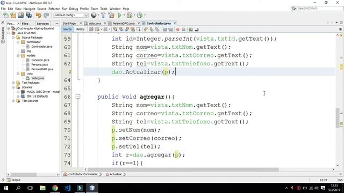Viewport: 344px width, 193px height.
Task: Switch to the Vista.java editor tab
Action: [95, 23]
